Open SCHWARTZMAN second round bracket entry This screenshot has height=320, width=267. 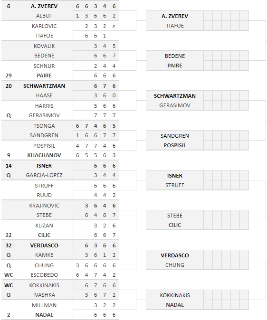(x=175, y=96)
